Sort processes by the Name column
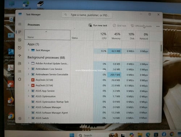181x137 pixels. pos(47,35)
